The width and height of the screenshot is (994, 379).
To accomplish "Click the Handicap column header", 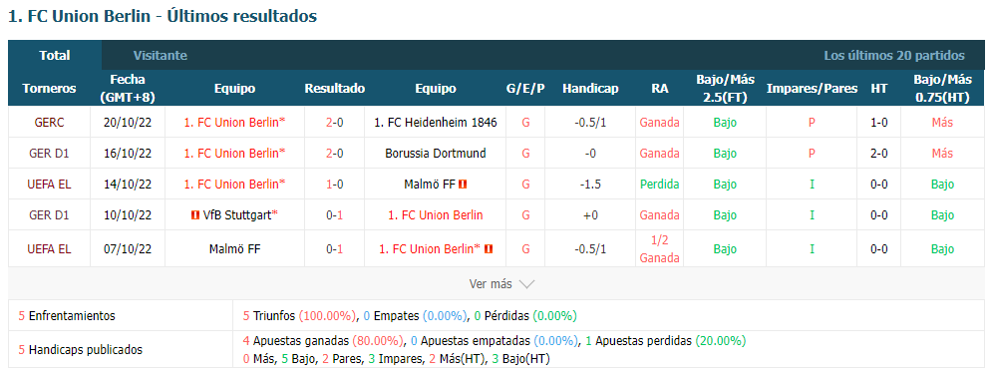I will click(x=589, y=88).
